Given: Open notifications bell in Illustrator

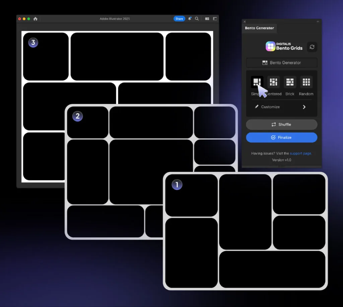Looking at the screenshot, I should (x=190, y=19).
